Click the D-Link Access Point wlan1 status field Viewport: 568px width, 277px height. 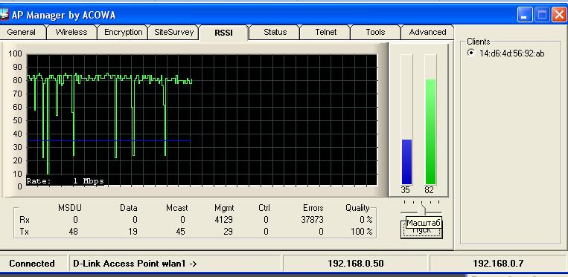[x=175, y=264]
